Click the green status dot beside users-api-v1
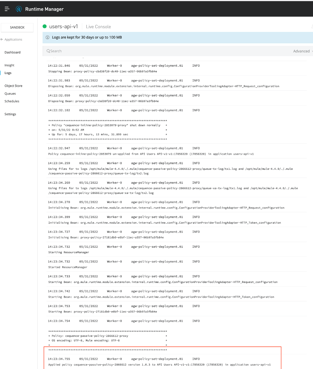The image size is (313, 369). (45, 26)
